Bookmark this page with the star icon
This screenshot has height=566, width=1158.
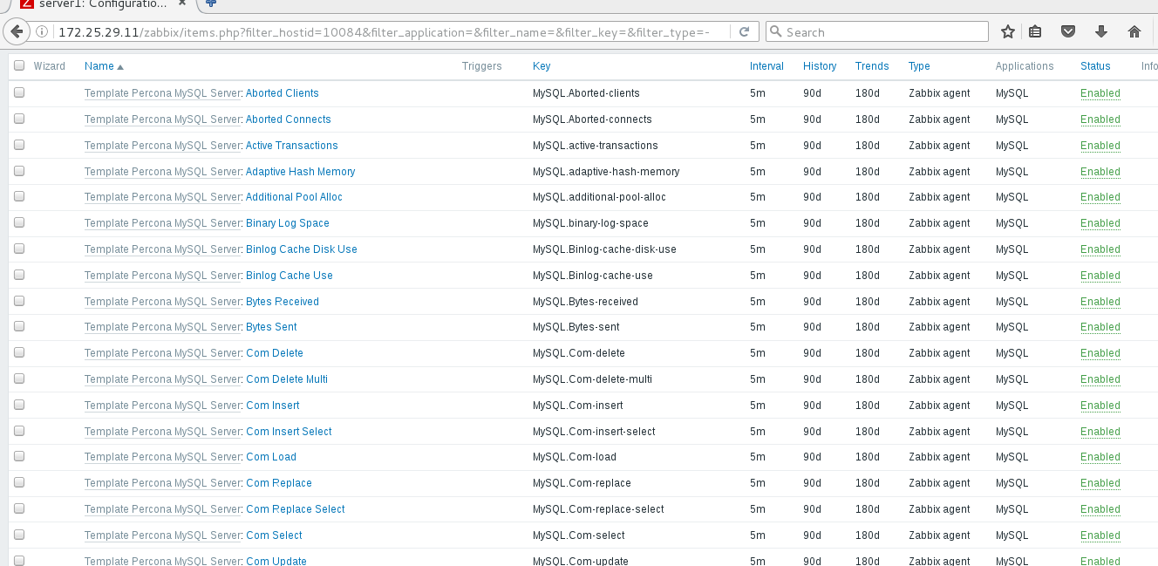click(1008, 32)
